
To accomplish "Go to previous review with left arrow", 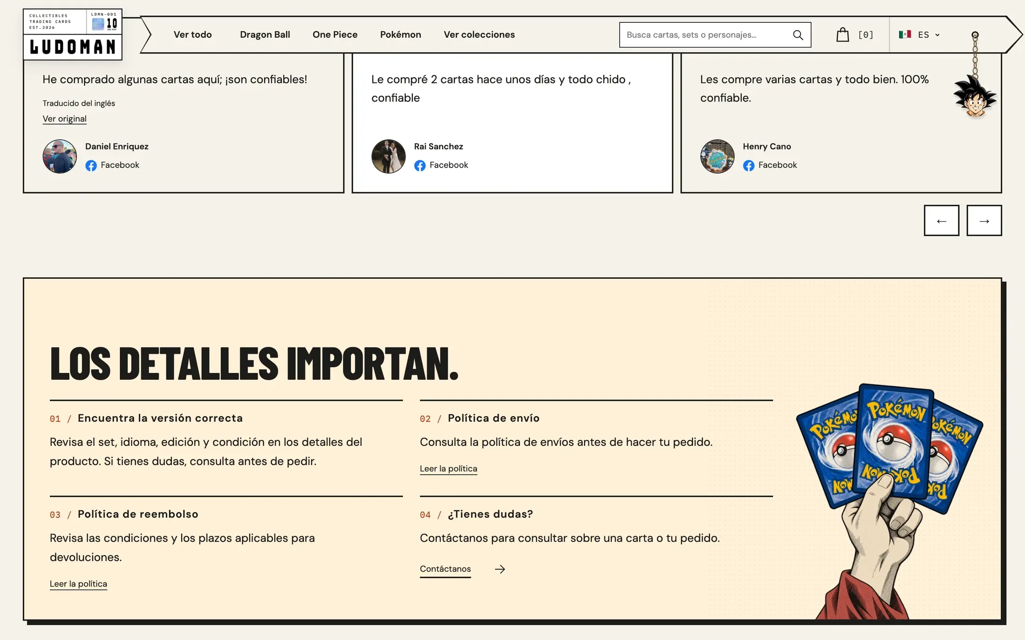I will coord(942,221).
